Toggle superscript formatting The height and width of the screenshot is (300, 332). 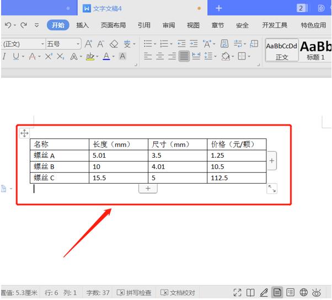pyautogui.click(x=49, y=56)
